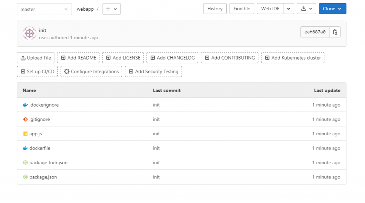Click the git icon beside .gitignore
Image resolution: width=365 pixels, height=203 pixels.
click(x=25, y=119)
